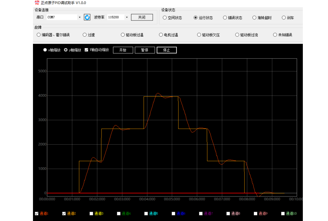This screenshot has height=221, width=328.
Task: Select the 编码器、霍尔错误 radio button
Action: click(38, 35)
